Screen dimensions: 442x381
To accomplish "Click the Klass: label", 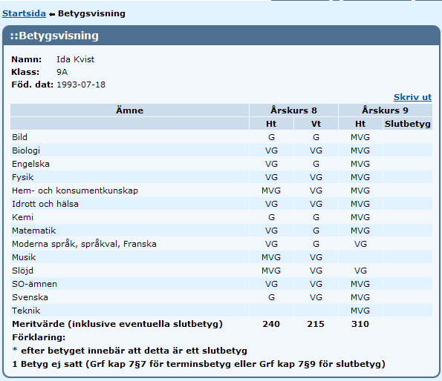I will 25,72.
